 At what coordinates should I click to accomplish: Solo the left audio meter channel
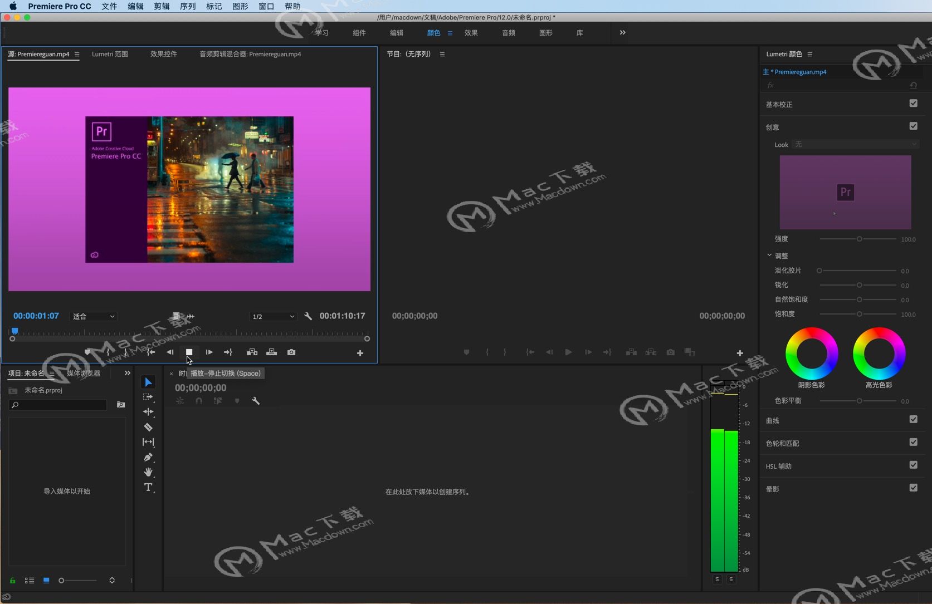(717, 580)
